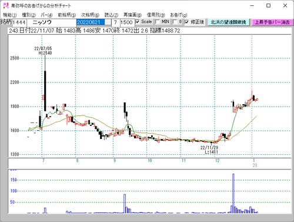
Task: Open the 信用残(9) menu
Action: tap(156, 15)
